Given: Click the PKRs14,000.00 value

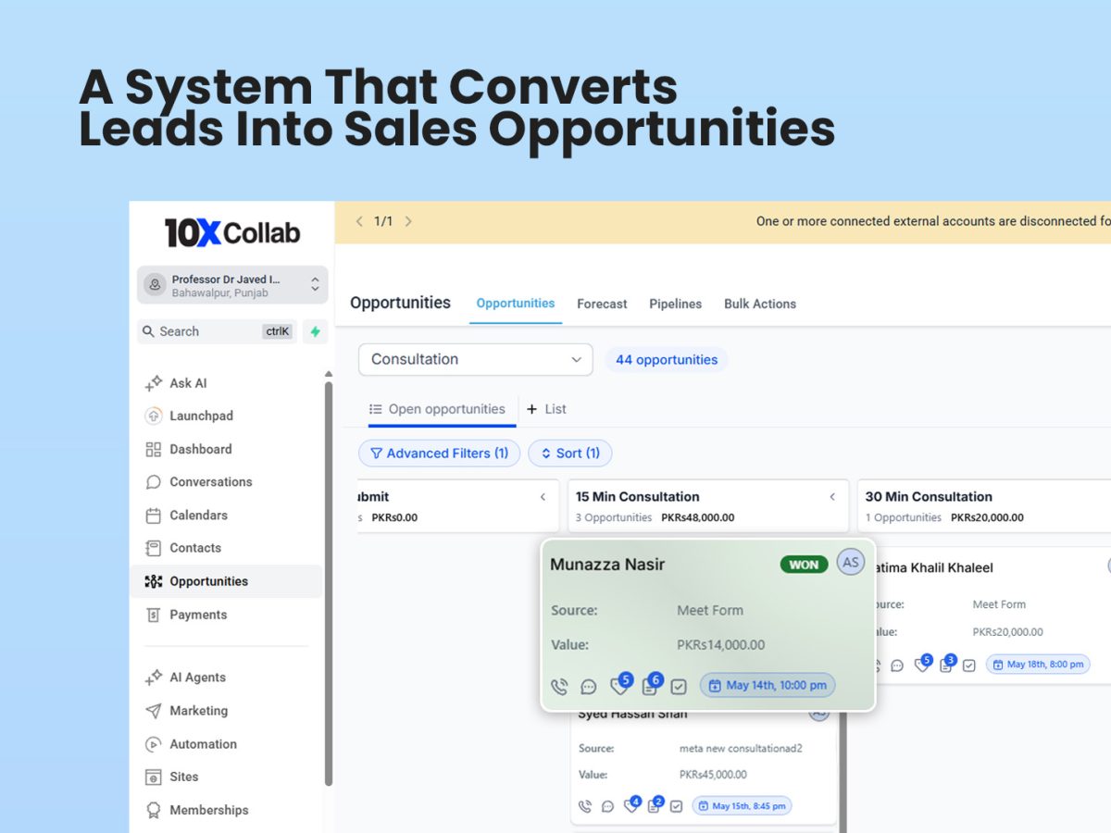Looking at the screenshot, I should point(721,645).
